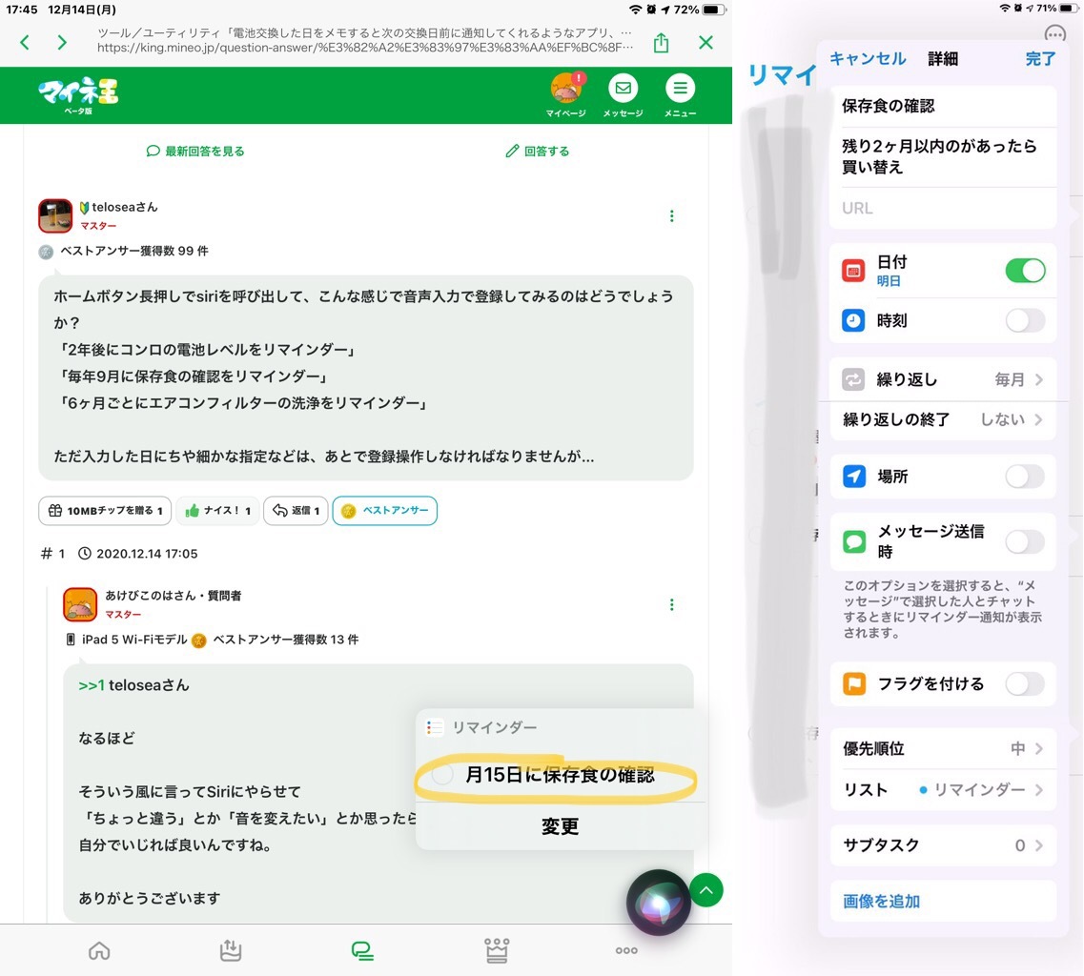The image size is (1084, 976).
Task: Tap the リマインダー header in Siri card
Action: coord(494,727)
